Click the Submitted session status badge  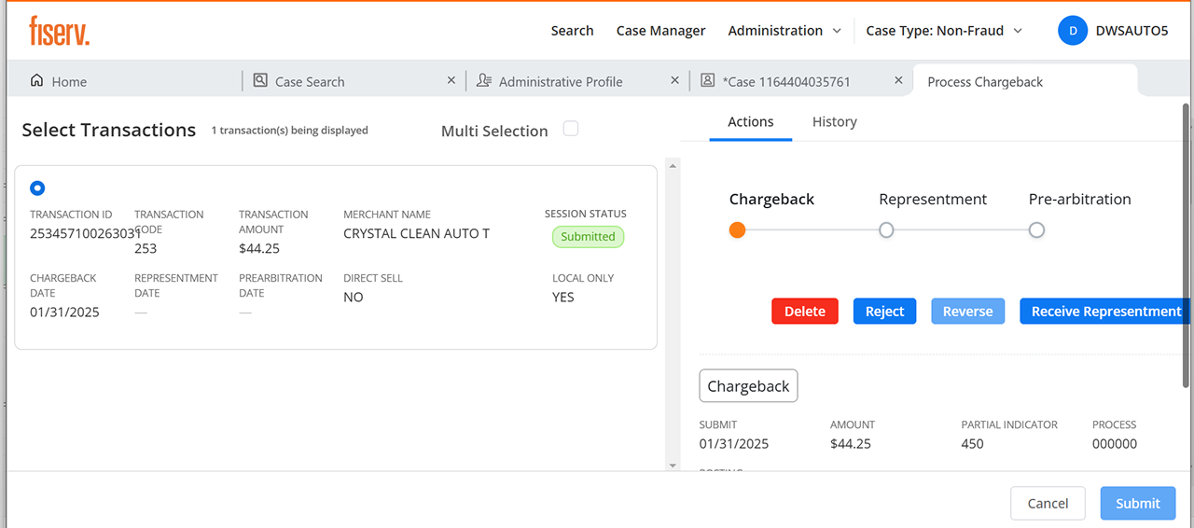pos(588,237)
